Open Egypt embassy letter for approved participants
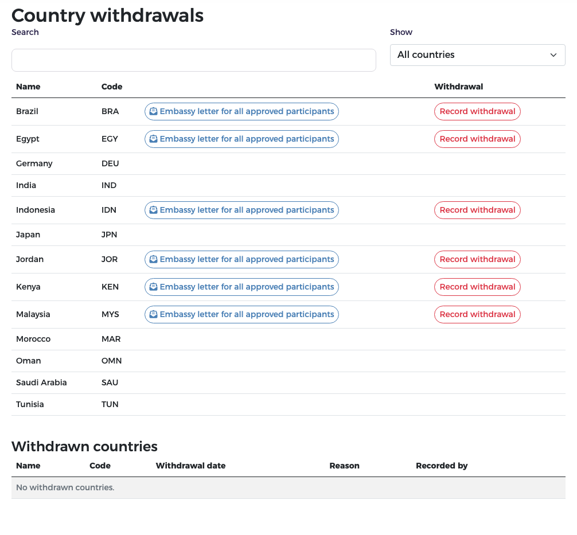 (x=241, y=139)
